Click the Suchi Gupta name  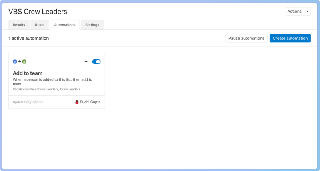(x=90, y=102)
